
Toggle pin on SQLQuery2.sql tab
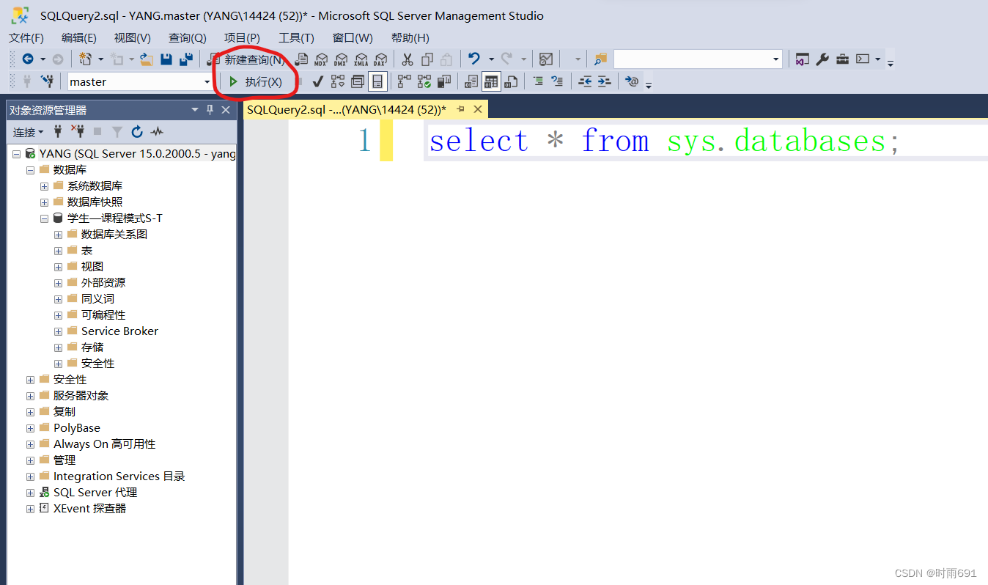point(460,109)
